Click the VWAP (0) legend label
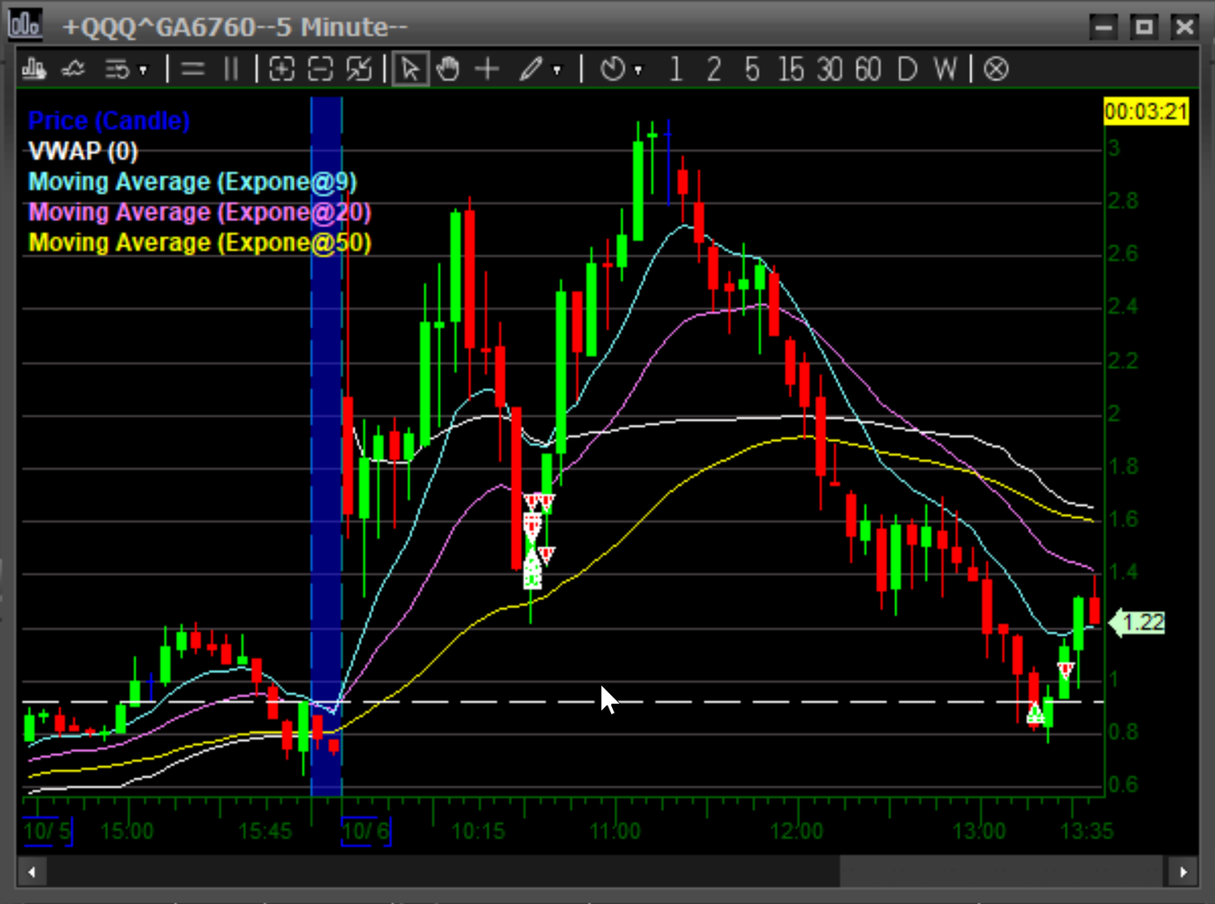 83,151
